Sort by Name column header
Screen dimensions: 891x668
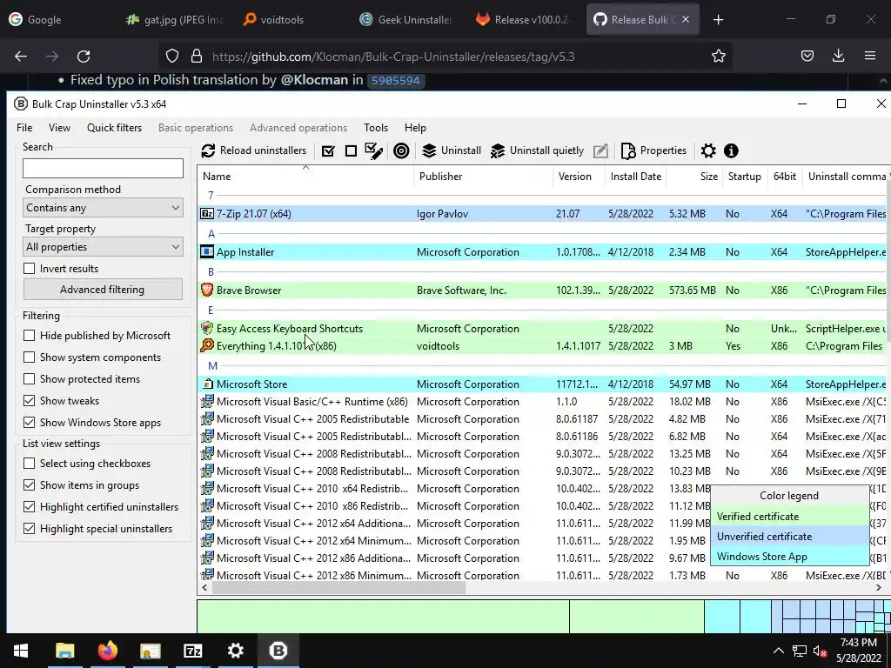point(305,177)
